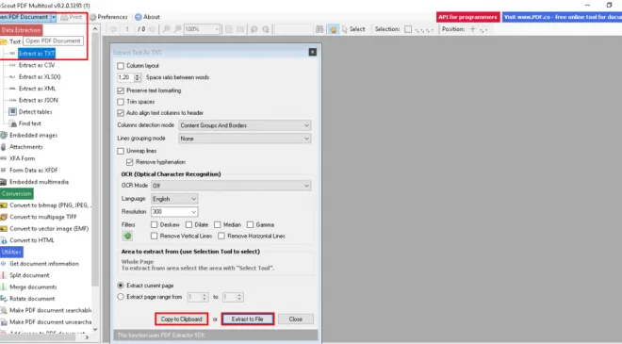Open OCR Language dropdown
The image size is (622, 344).
click(x=174, y=199)
